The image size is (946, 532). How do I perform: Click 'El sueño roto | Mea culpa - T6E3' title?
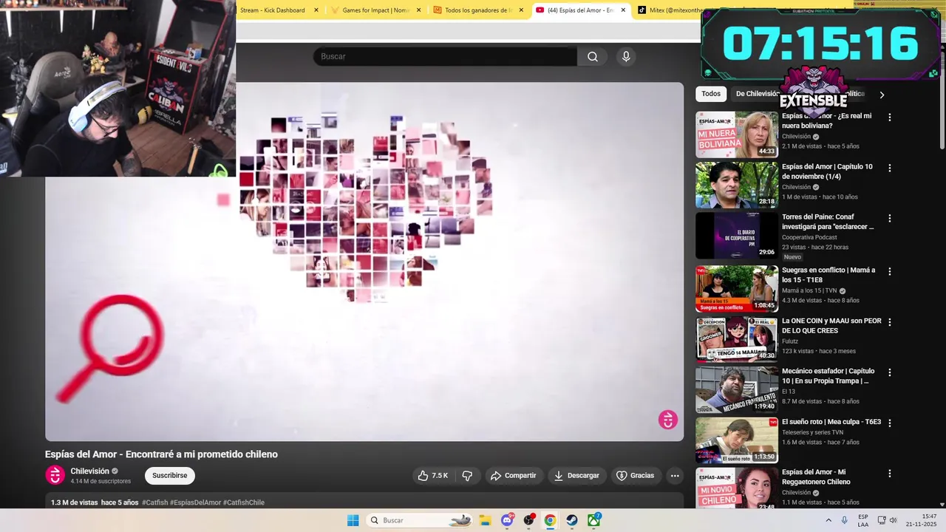[x=831, y=422]
